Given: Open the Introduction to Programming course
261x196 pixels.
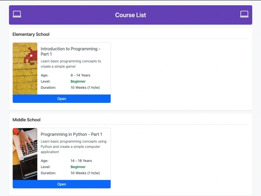Looking at the screenshot, I should [62, 99].
